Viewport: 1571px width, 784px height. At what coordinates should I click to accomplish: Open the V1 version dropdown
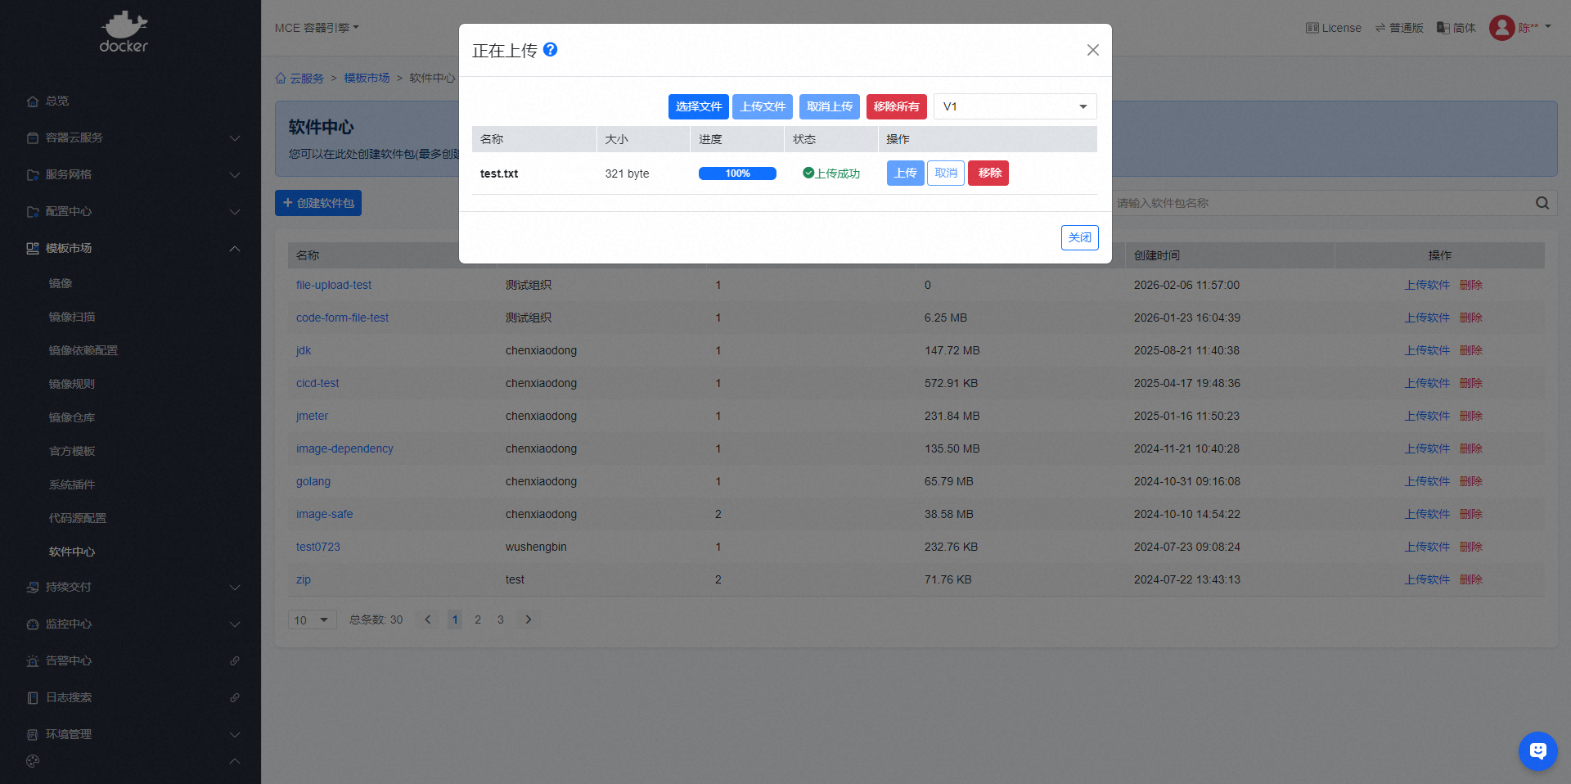[1015, 106]
